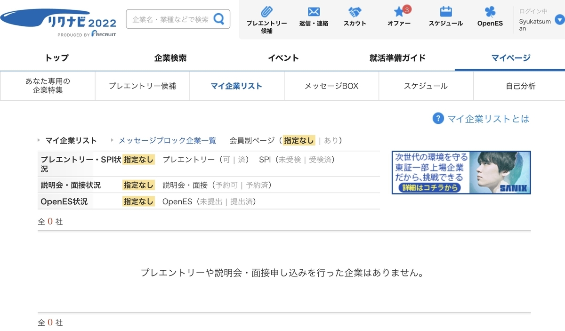Click the 返信・連絡 envelope icon
Viewport: 565px width, 331px height.
tap(314, 11)
